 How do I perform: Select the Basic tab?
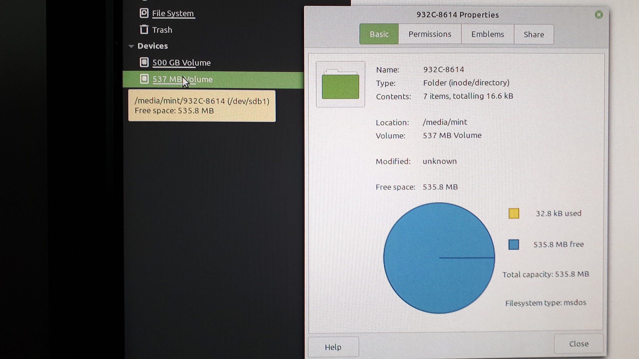click(x=379, y=34)
